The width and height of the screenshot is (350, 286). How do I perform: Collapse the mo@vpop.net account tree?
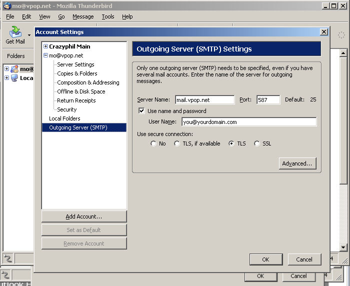tap(45, 55)
